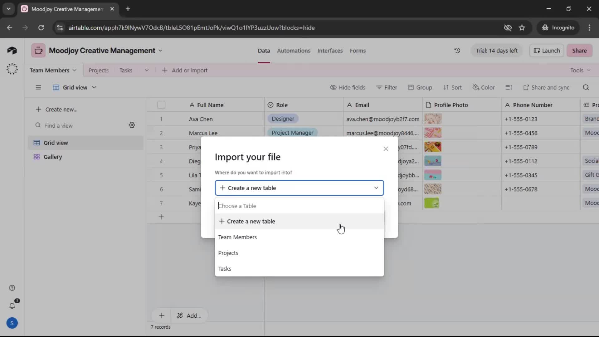This screenshot has width=599, height=337.
Task: Open the Grid view name dropdown
Action: pos(75,87)
